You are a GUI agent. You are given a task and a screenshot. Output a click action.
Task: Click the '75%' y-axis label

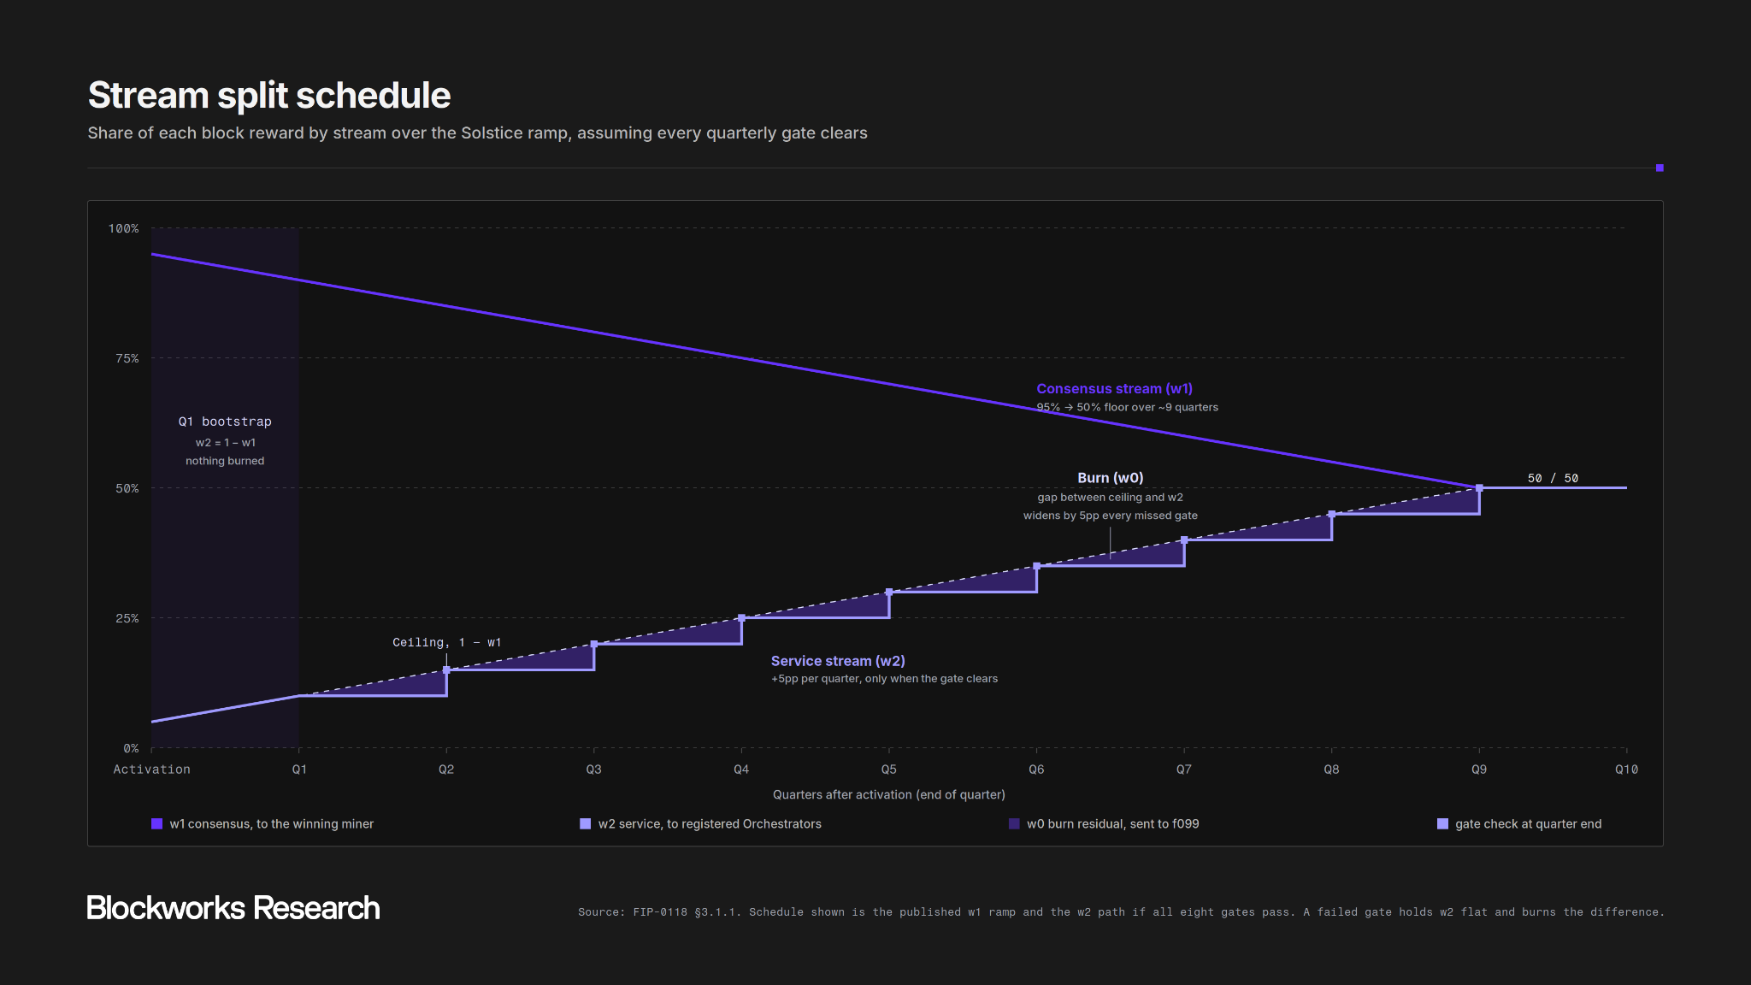click(x=127, y=358)
